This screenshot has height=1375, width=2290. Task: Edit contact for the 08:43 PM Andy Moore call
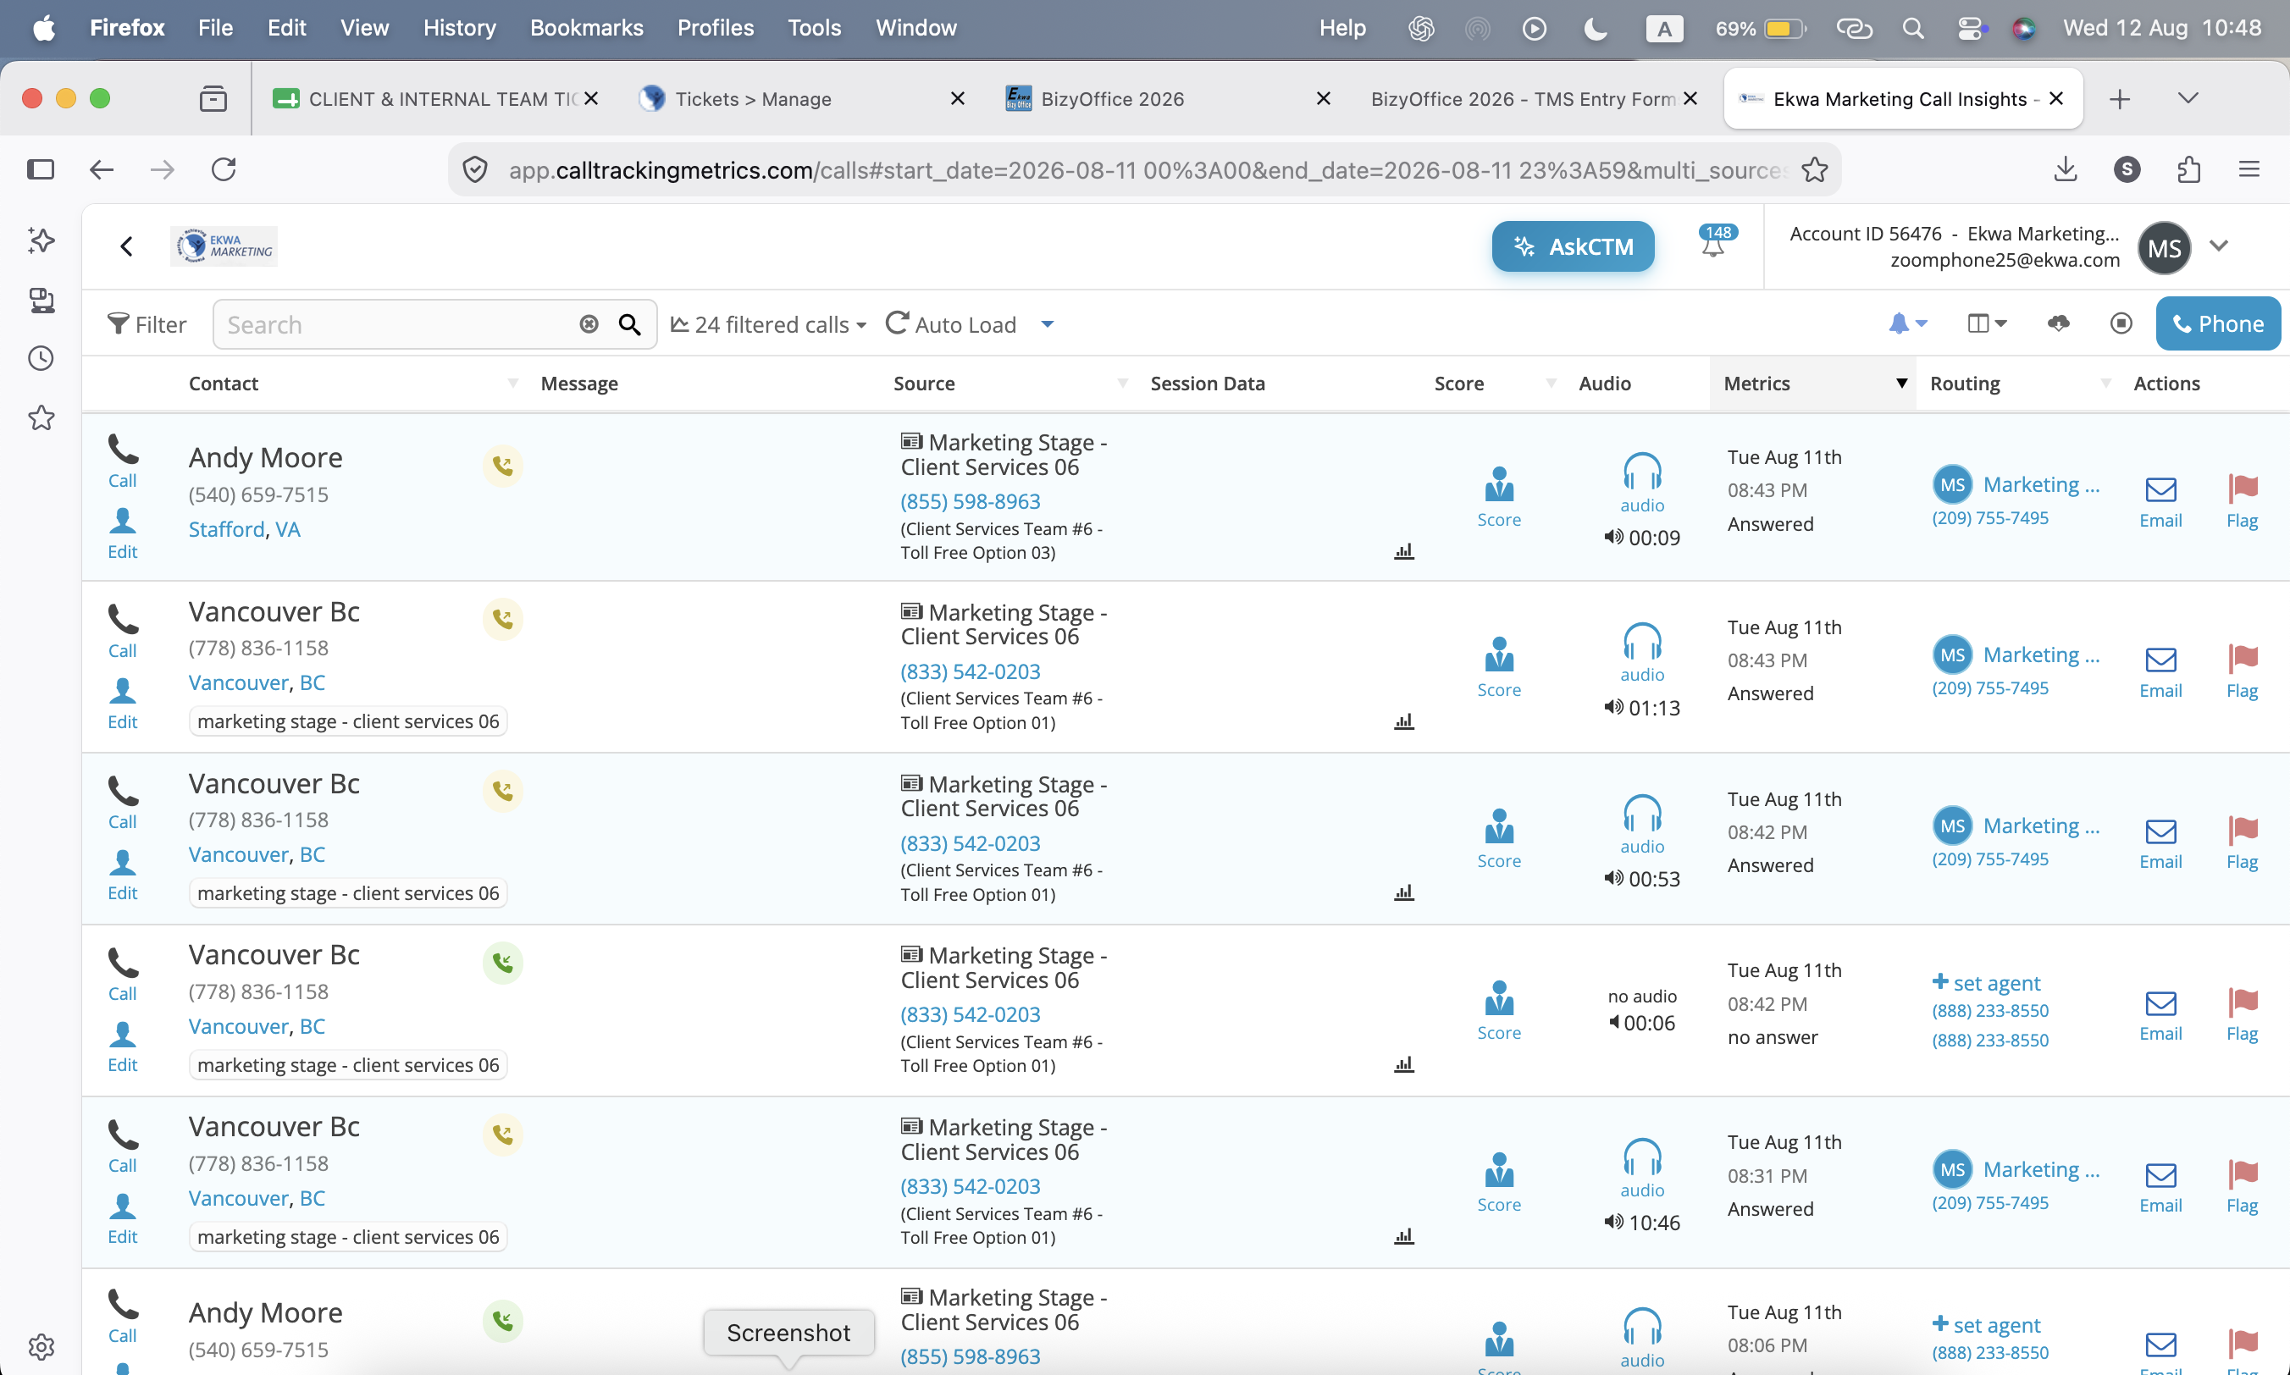(x=122, y=533)
